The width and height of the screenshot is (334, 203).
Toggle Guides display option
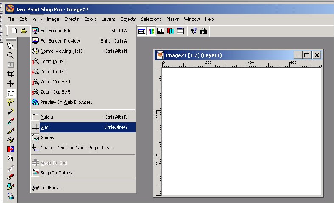coord(83,137)
